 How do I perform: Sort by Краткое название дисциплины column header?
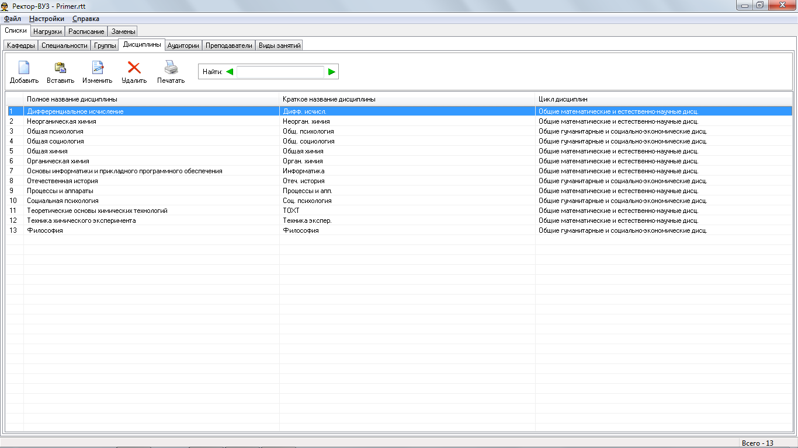click(407, 99)
